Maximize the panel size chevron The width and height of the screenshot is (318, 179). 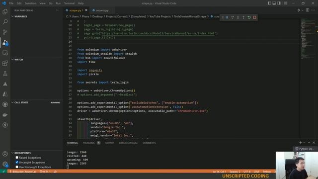point(309,143)
